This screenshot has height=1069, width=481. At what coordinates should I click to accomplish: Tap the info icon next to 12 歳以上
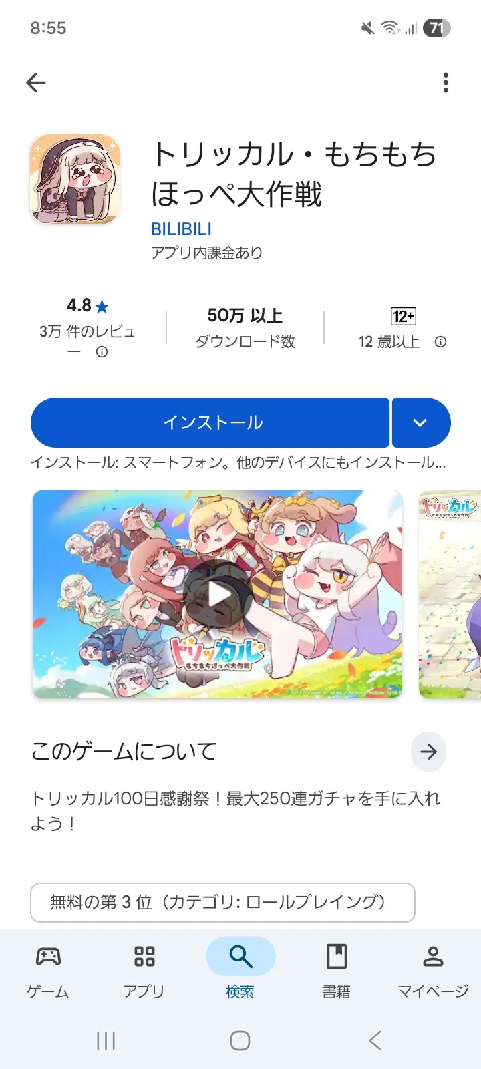[440, 342]
